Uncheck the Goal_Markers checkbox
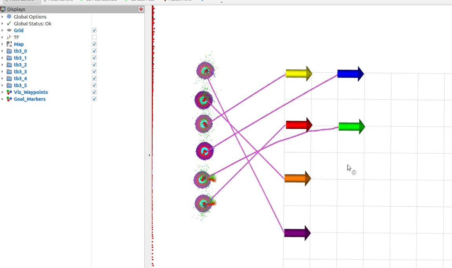This screenshot has height=268, width=452. coord(94,99)
